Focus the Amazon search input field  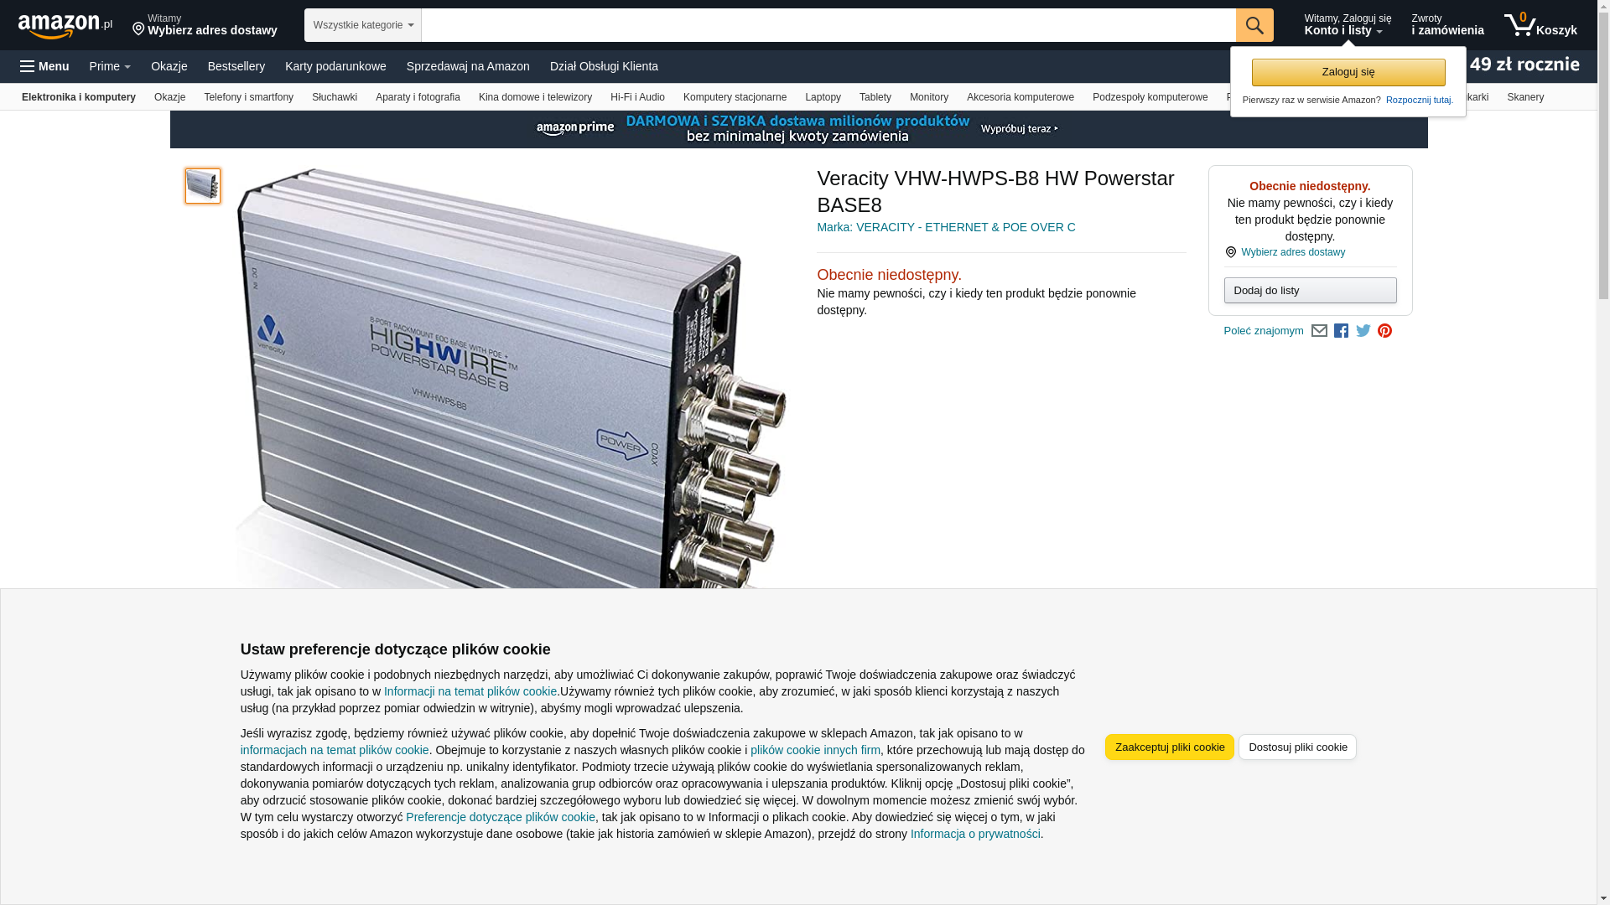coord(828,25)
